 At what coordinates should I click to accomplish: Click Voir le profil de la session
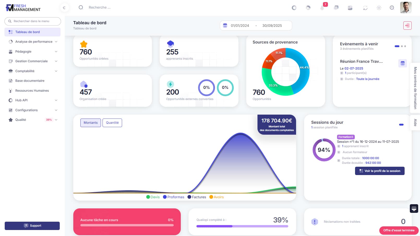coord(380,171)
